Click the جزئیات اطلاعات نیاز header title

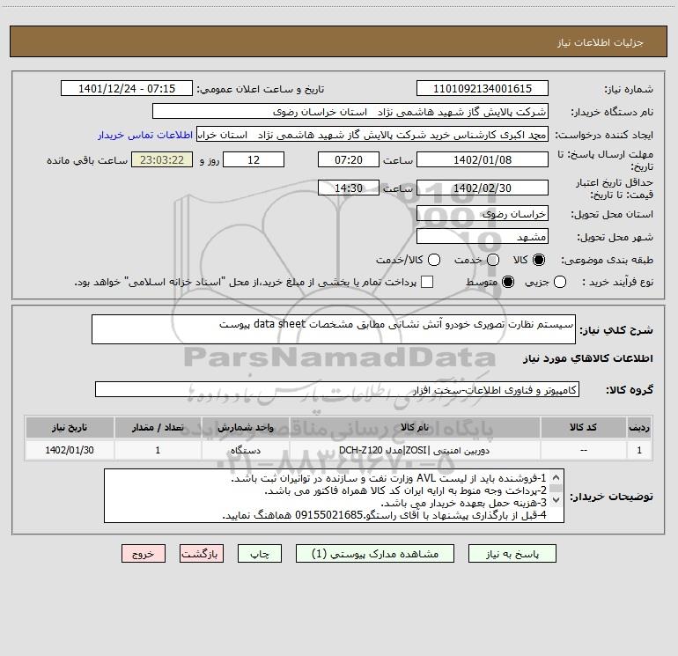tap(601, 42)
